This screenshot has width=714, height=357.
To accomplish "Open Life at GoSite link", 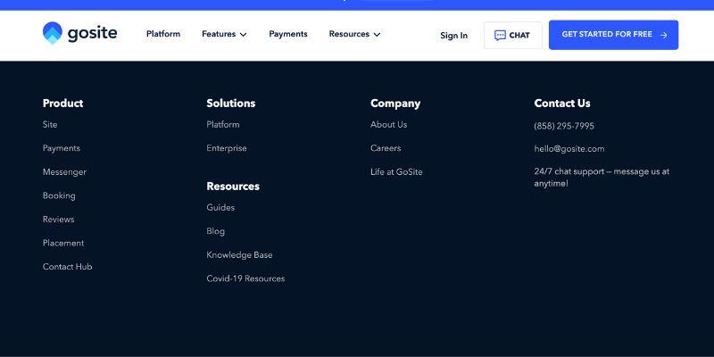I will tap(396, 172).
